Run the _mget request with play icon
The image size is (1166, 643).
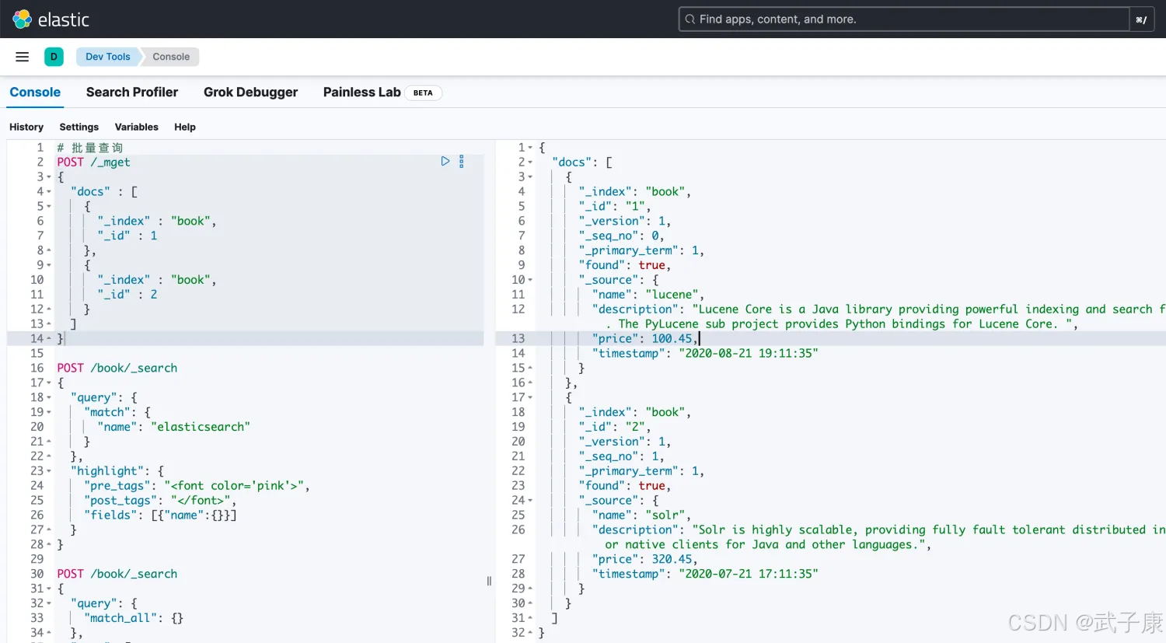[x=445, y=162]
